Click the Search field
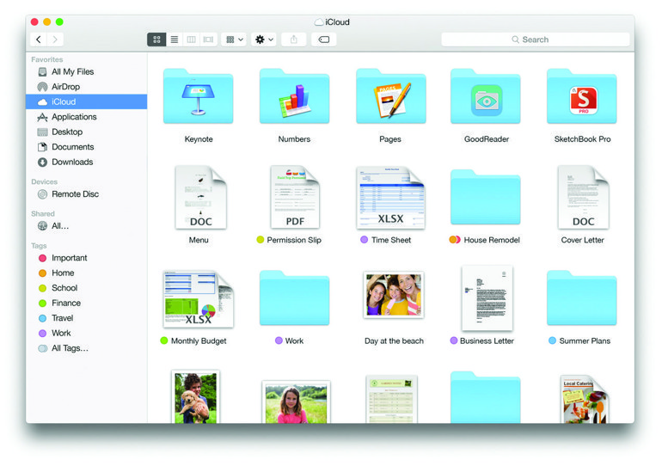 point(535,40)
